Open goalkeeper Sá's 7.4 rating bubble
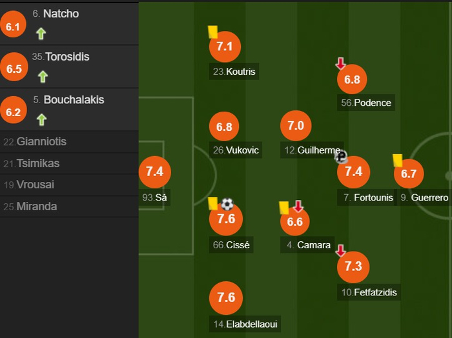452x338 pixels. pyautogui.click(x=155, y=172)
